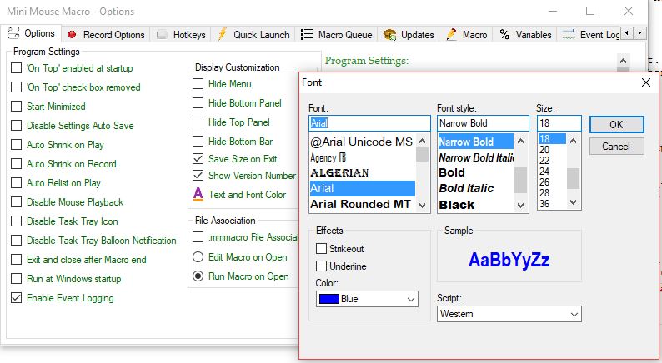
Task: Maximize the Mini Mouse Macro Options window
Action: click(590, 11)
